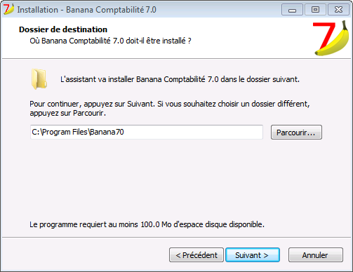Image resolution: width=353 pixels, height=272 pixels.
Task: Click the Dossier de destination heading
Action: click(63, 29)
